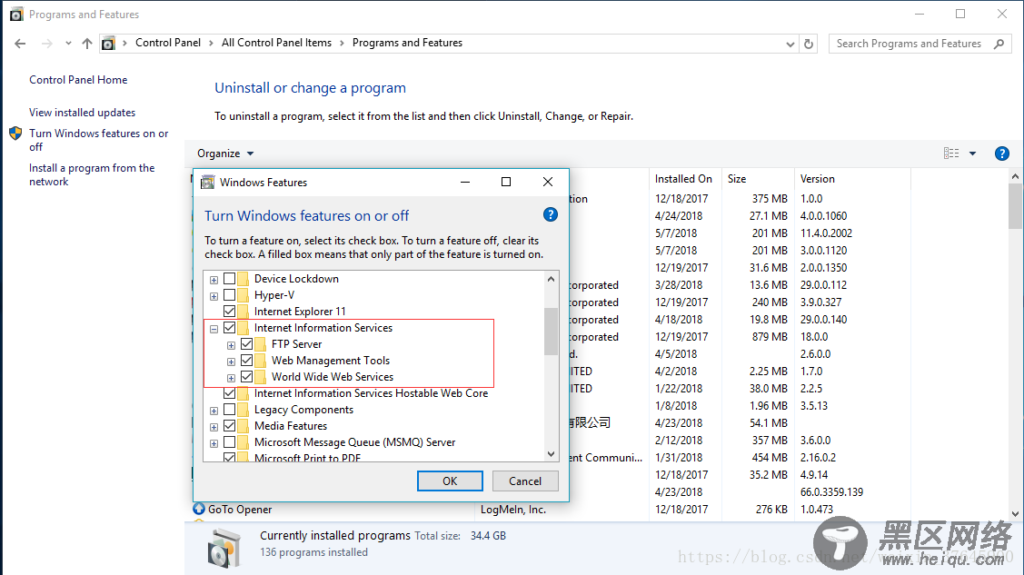Expand the address bar history dropdown
Viewport: 1024px width, 575px height.
(x=790, y=44)
